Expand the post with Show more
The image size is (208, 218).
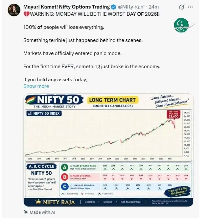pos(36,86)
